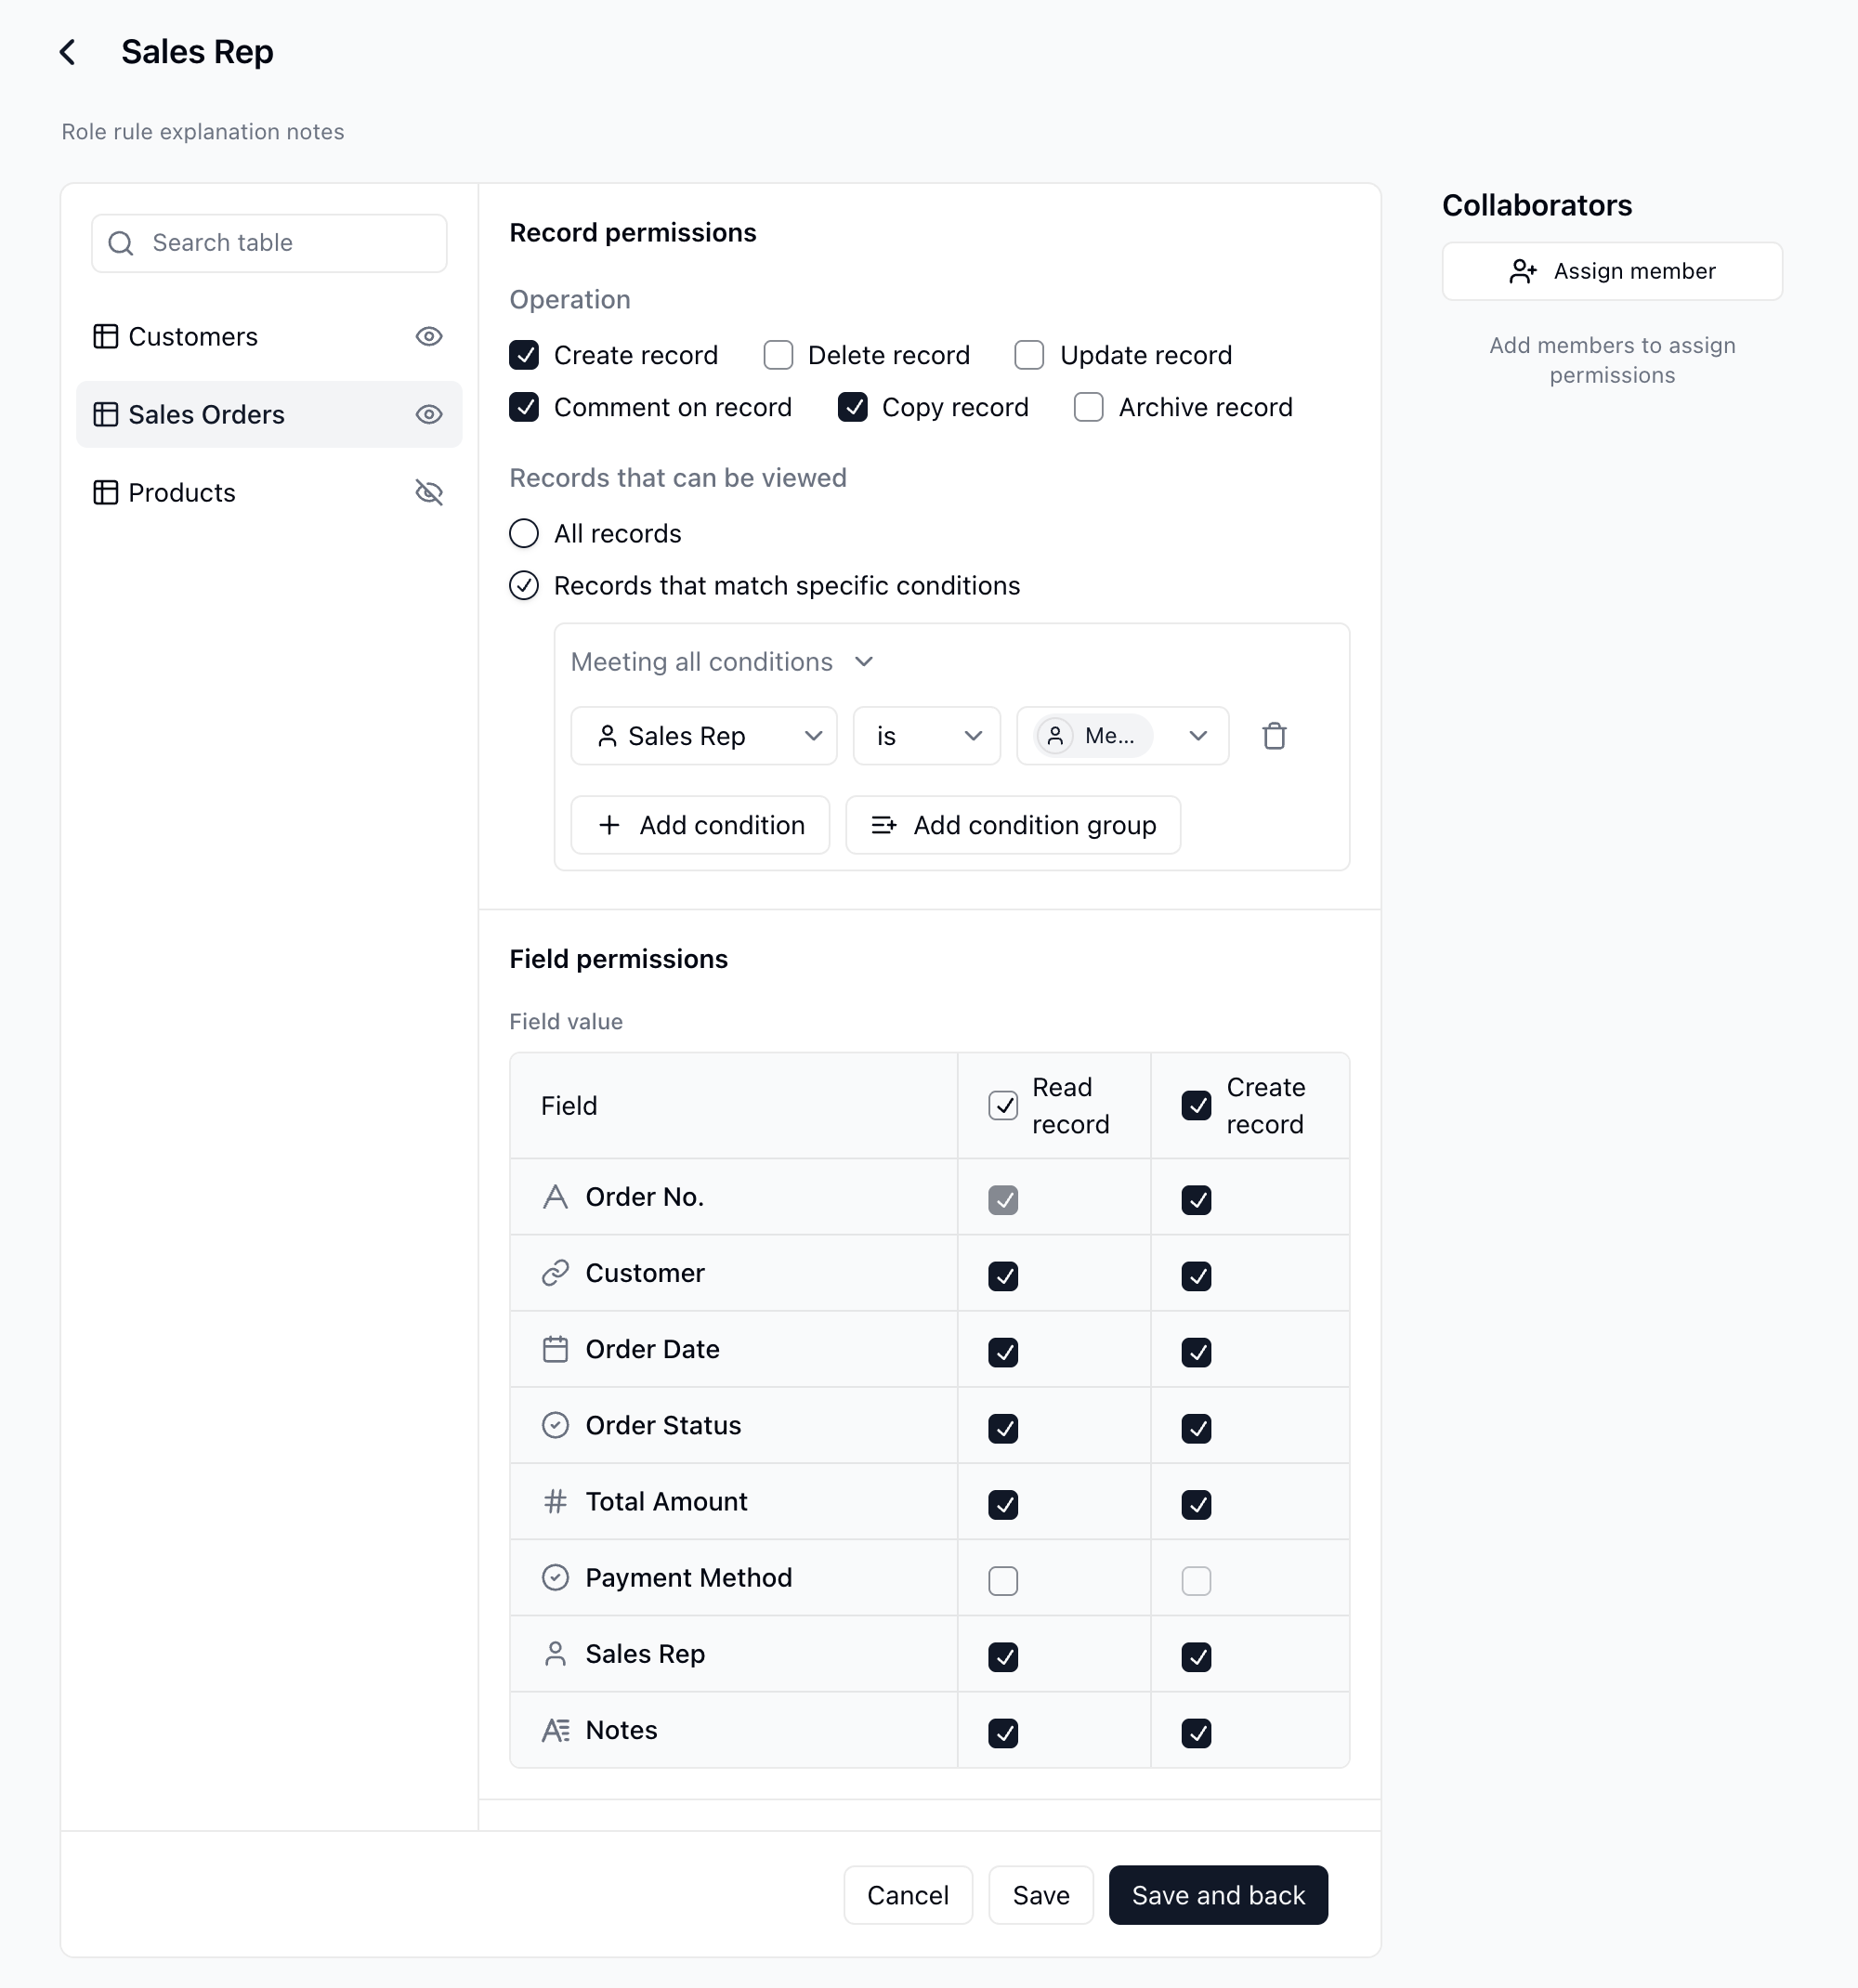Viewport: 1858px width, 1988px height.
Task: Click the Customer link field icon
Action: 555,1273
